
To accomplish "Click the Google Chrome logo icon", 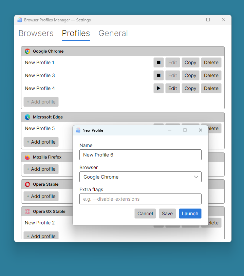I will click(x=27, y=51).
